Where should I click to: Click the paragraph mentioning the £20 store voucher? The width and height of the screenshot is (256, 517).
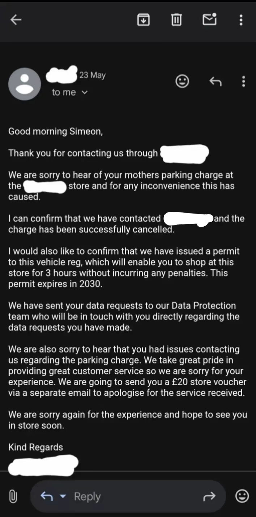click(127, 371)
